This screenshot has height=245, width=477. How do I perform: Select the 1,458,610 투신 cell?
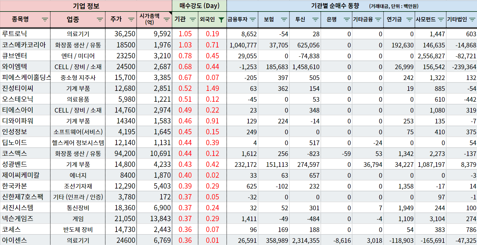[x=305, y=66]
